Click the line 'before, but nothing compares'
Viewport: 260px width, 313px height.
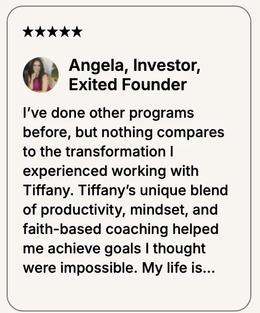pos(123,133)
